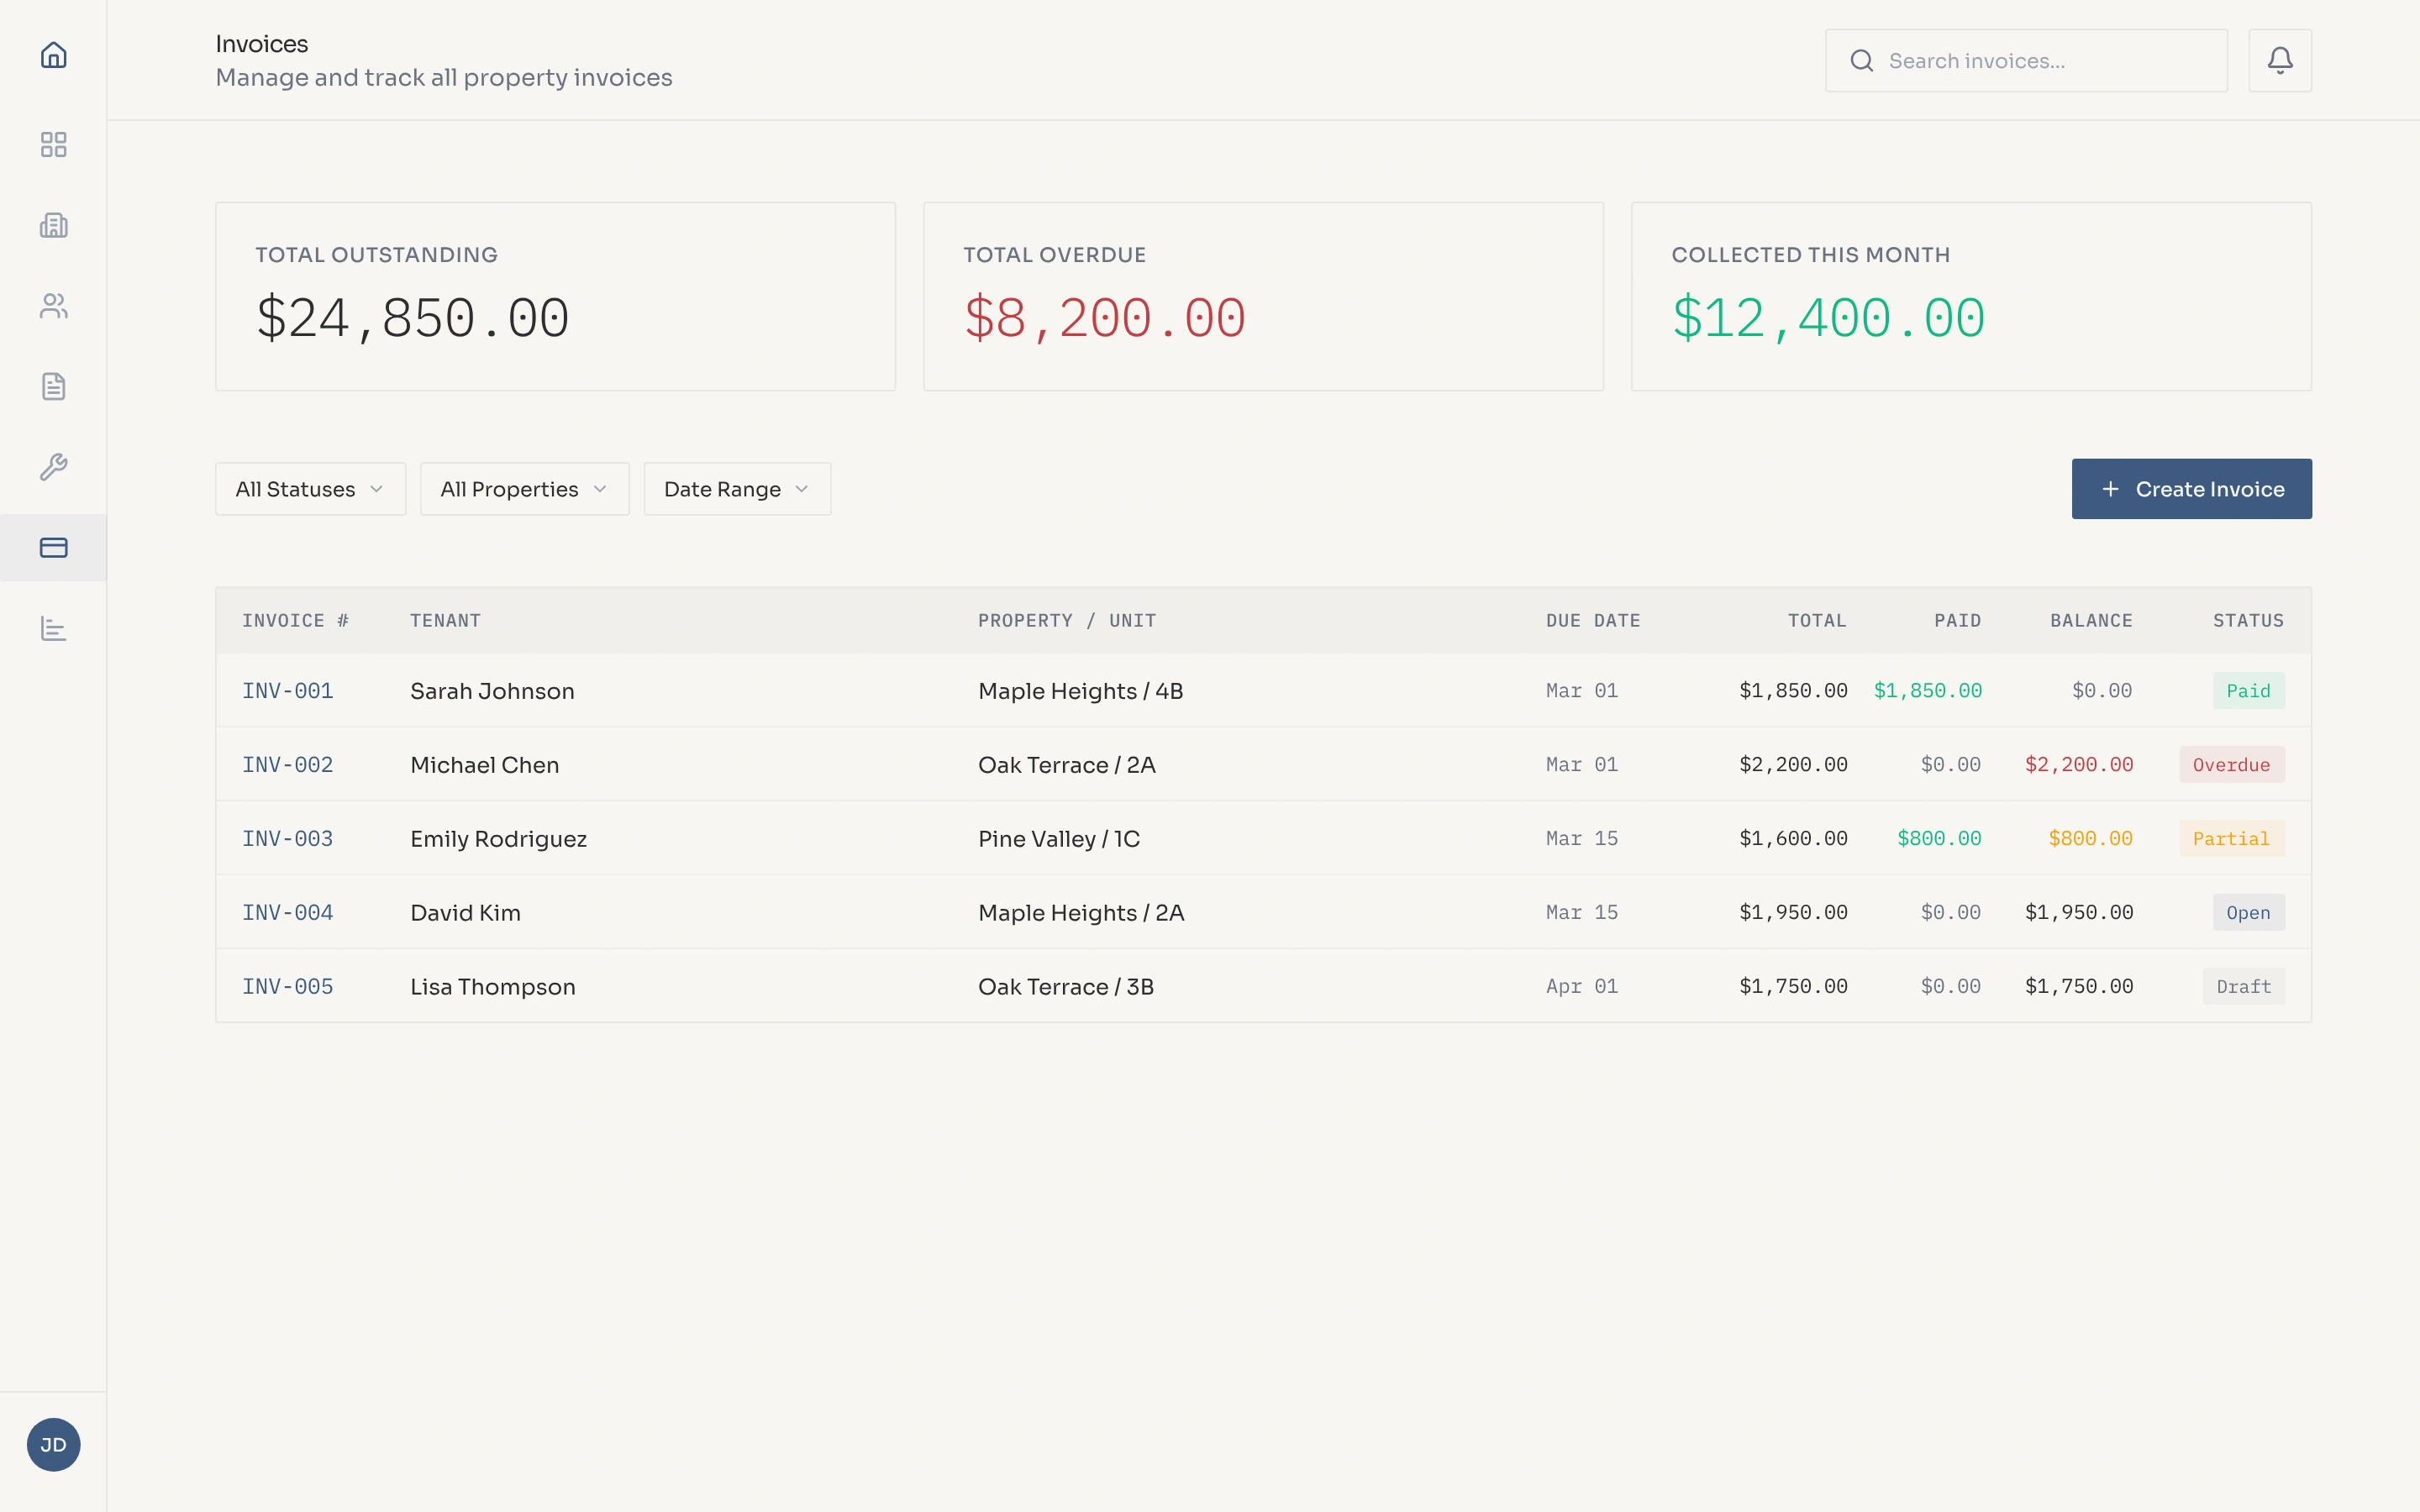Open invoice INV-002 link

(x=287, y=764)
